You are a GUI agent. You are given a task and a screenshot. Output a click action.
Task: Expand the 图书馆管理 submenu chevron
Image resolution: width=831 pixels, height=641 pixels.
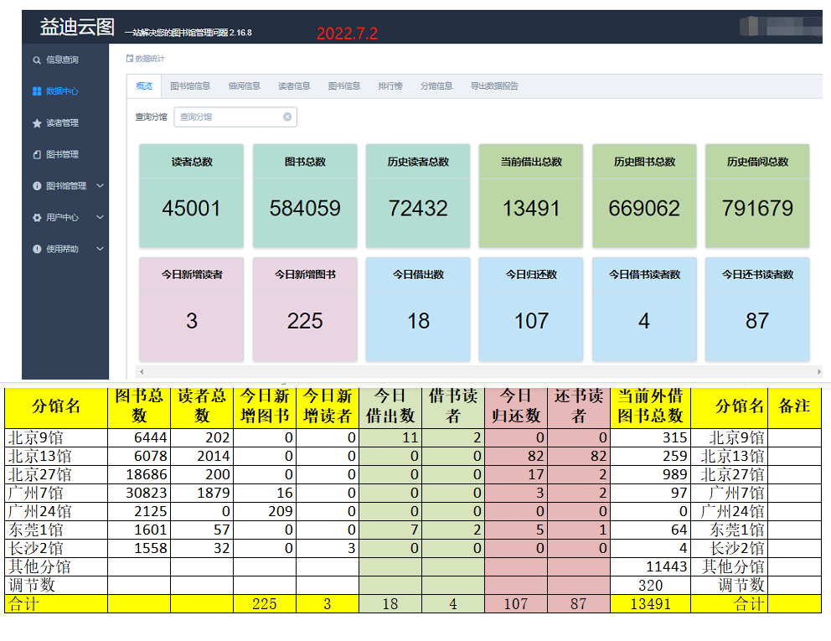click(100, 186)
